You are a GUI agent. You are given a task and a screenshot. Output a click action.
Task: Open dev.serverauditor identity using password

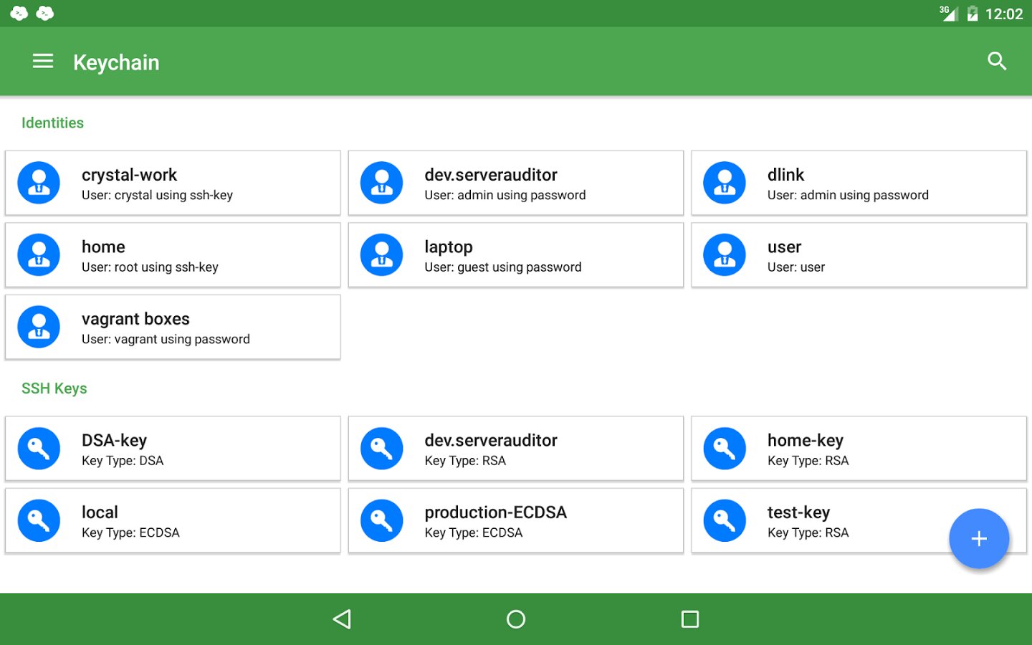515,183
